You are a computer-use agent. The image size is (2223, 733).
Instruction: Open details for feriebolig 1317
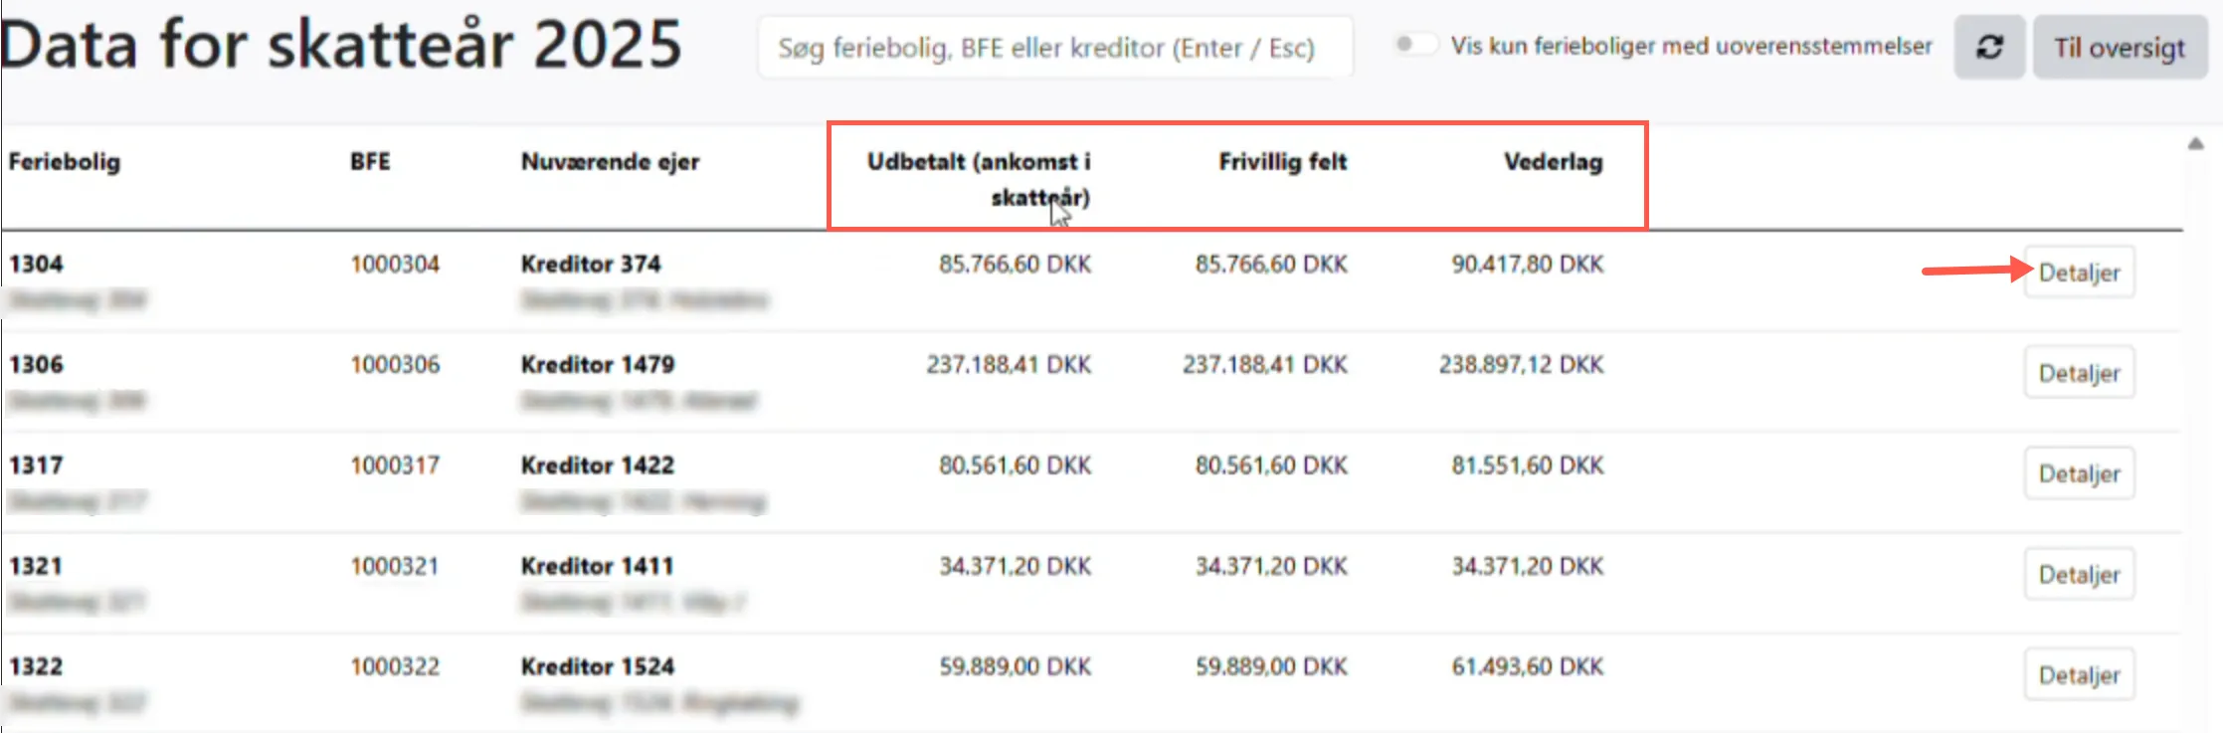(2079, 472)
